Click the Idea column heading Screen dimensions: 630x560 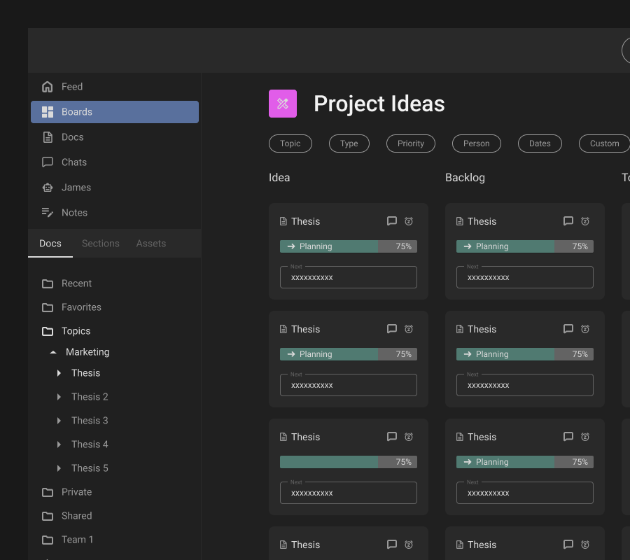click(x=279, y=178)
